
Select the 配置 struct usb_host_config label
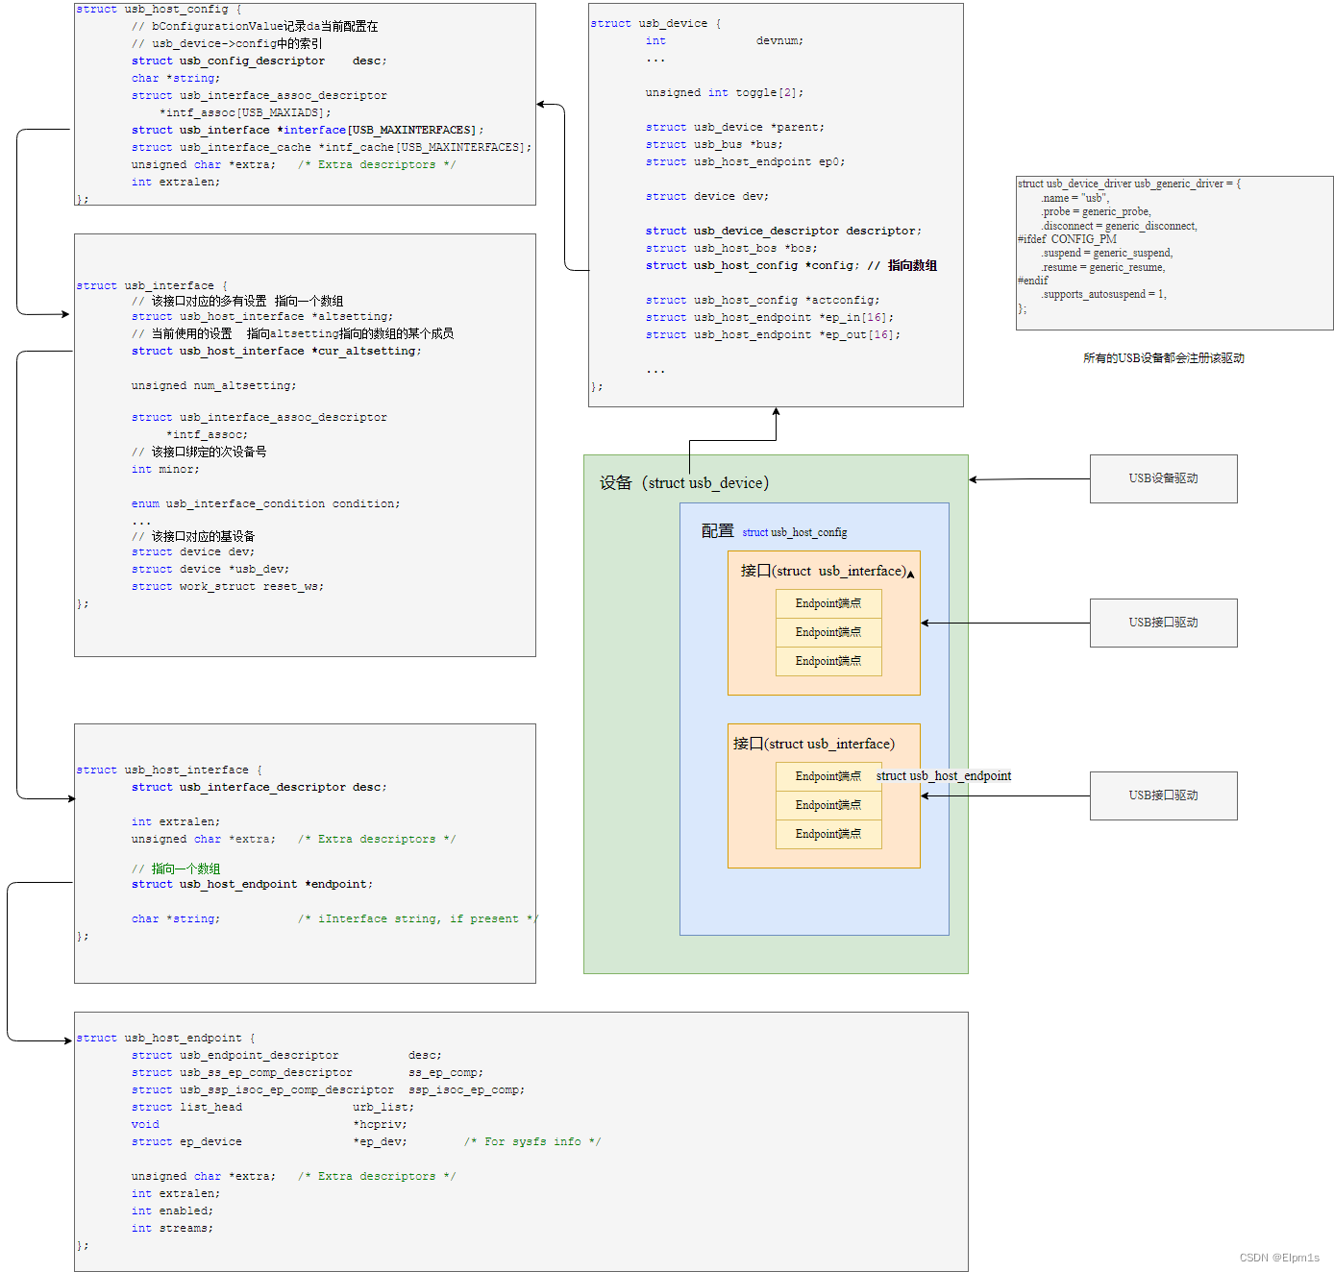tap(774, 531)
